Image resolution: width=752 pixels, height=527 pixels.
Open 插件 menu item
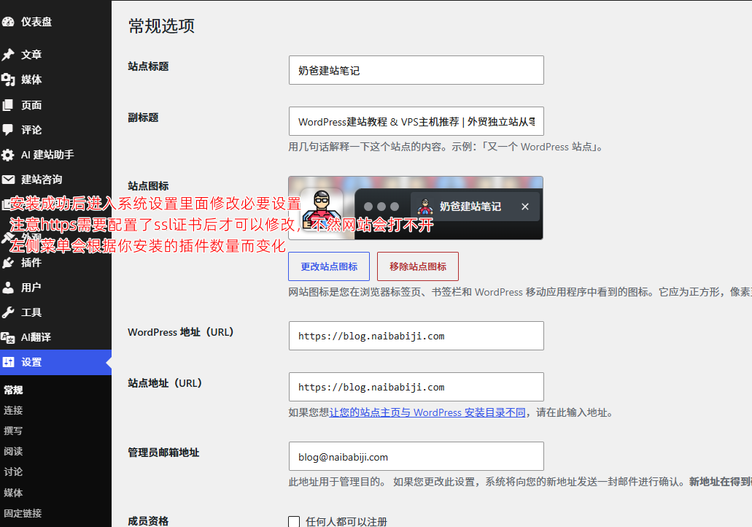click(x=31, y=263)
